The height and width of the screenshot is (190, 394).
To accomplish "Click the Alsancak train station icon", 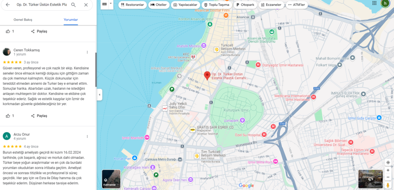I will tap(253, 17).
